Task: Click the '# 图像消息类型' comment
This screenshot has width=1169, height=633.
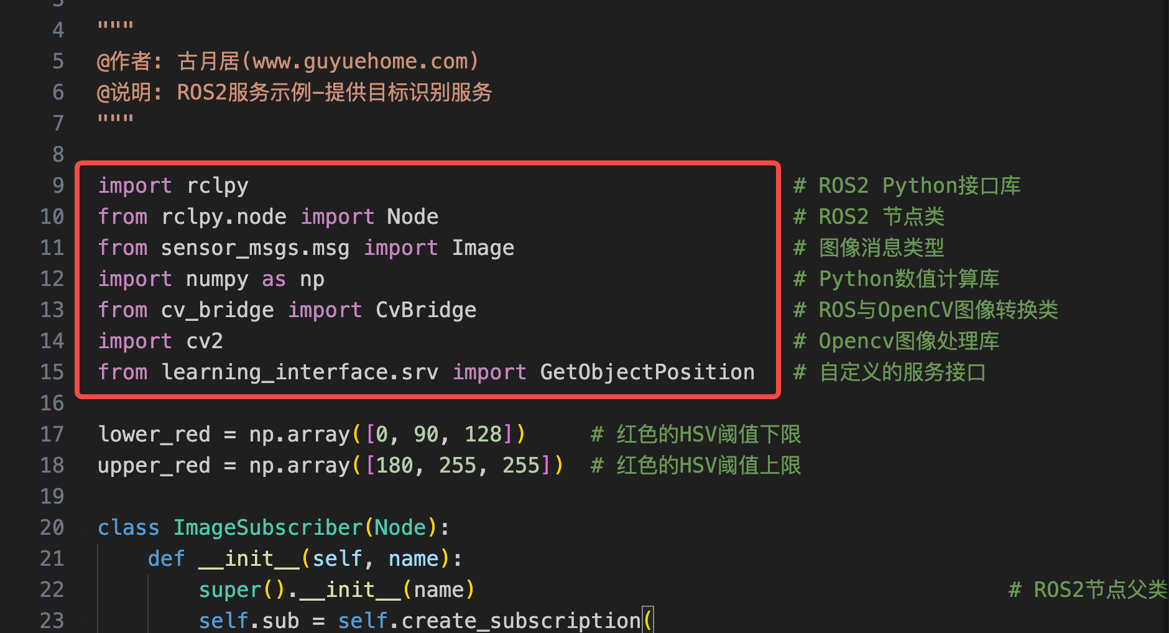Action: coord(869,248)
